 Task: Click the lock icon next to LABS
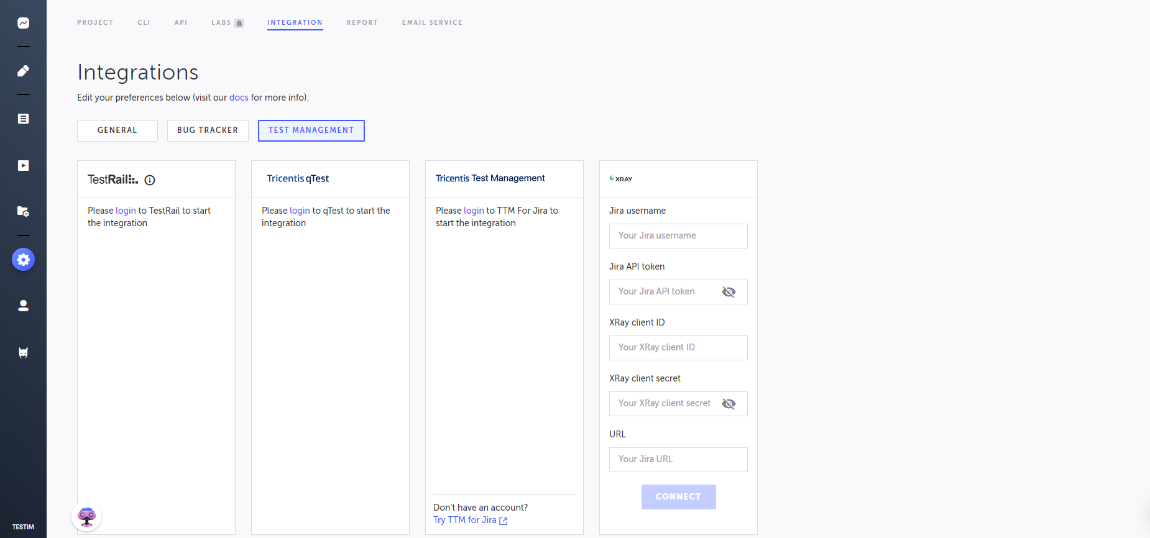239,23
